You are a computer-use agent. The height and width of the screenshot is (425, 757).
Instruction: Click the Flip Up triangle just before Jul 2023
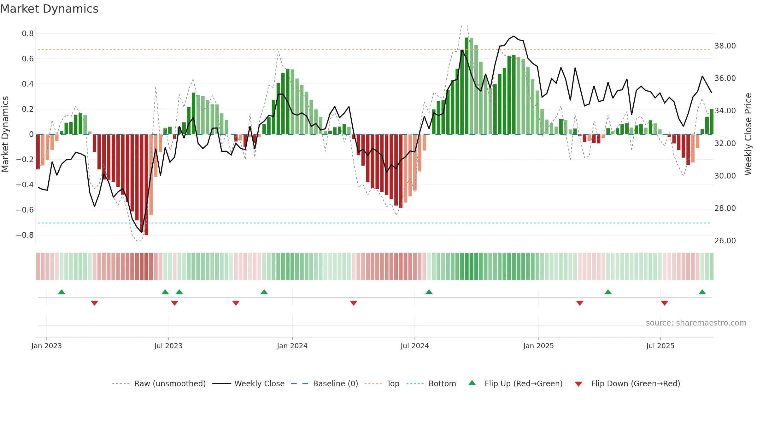coord(165,292)
